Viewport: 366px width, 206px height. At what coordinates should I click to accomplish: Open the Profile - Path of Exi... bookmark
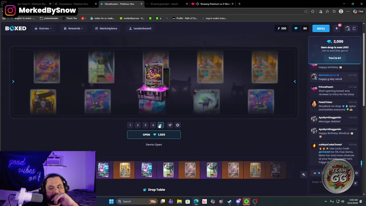coord(185,18)
